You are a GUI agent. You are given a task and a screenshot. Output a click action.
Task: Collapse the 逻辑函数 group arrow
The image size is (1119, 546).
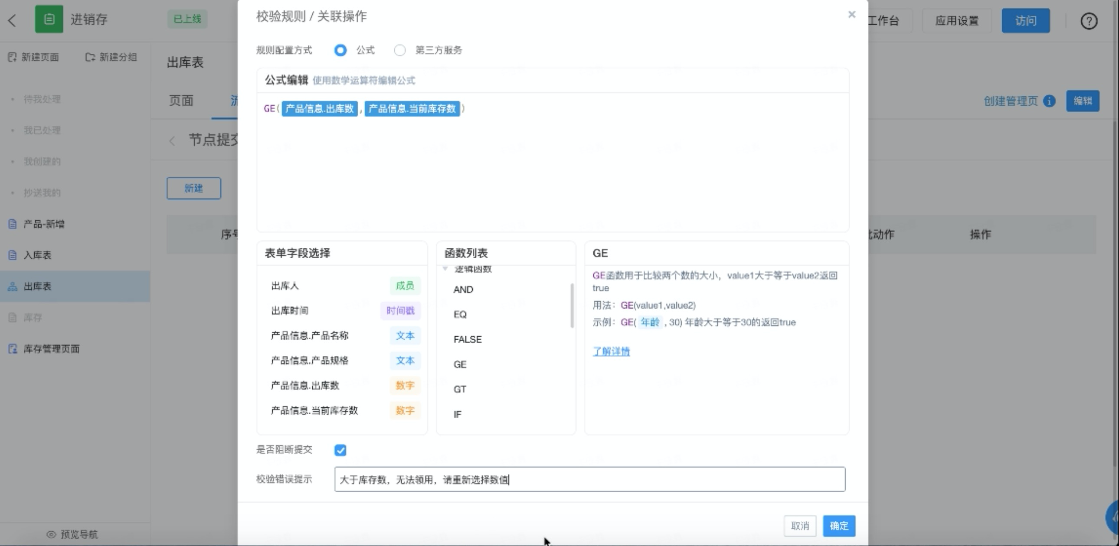445,269
